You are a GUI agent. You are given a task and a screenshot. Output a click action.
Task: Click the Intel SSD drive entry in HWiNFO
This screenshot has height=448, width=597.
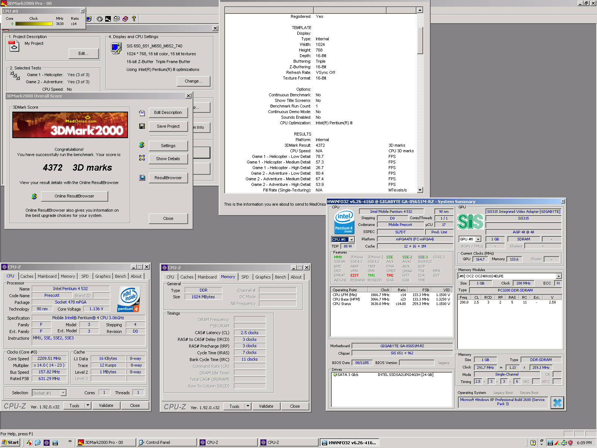tap(391, 375)
